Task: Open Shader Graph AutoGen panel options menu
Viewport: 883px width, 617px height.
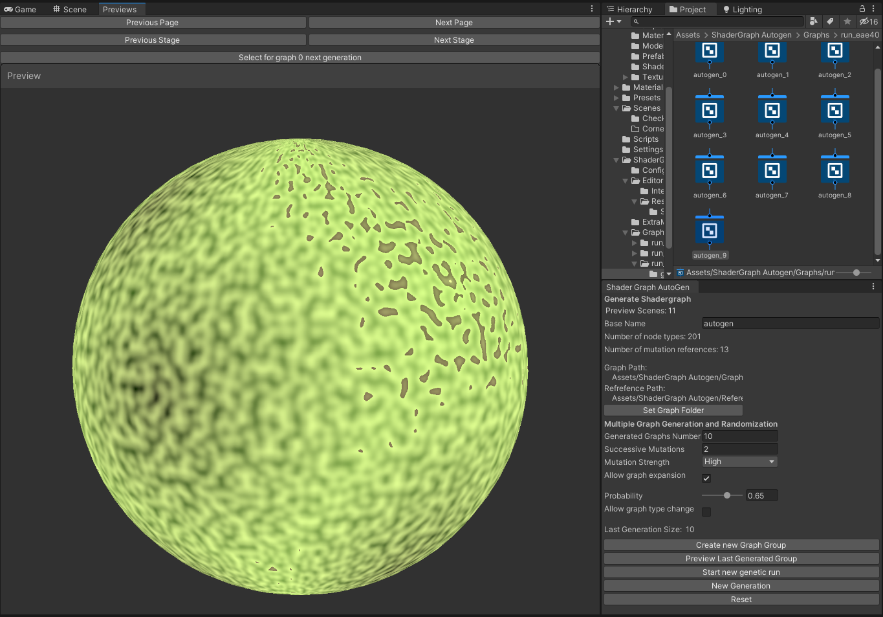Action: pyautogui.click(x=873, y=287)
